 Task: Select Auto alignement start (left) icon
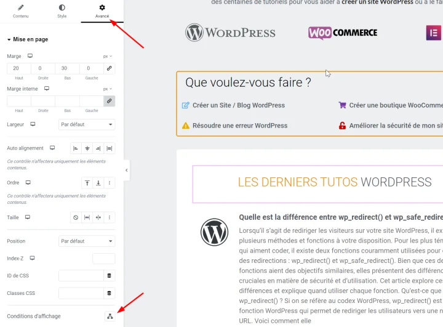76,148
